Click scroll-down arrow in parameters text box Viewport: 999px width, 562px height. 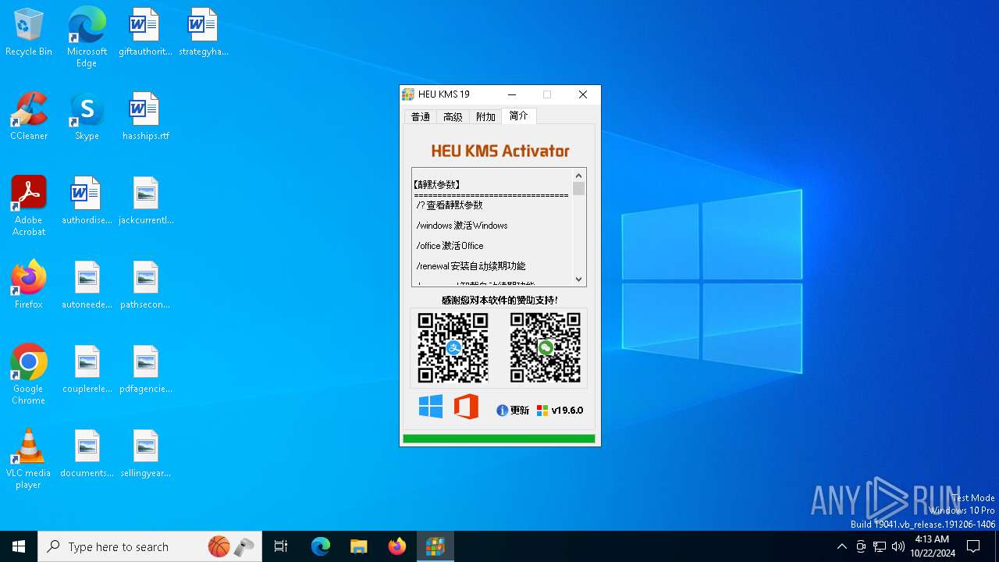[x=578, y=279]
